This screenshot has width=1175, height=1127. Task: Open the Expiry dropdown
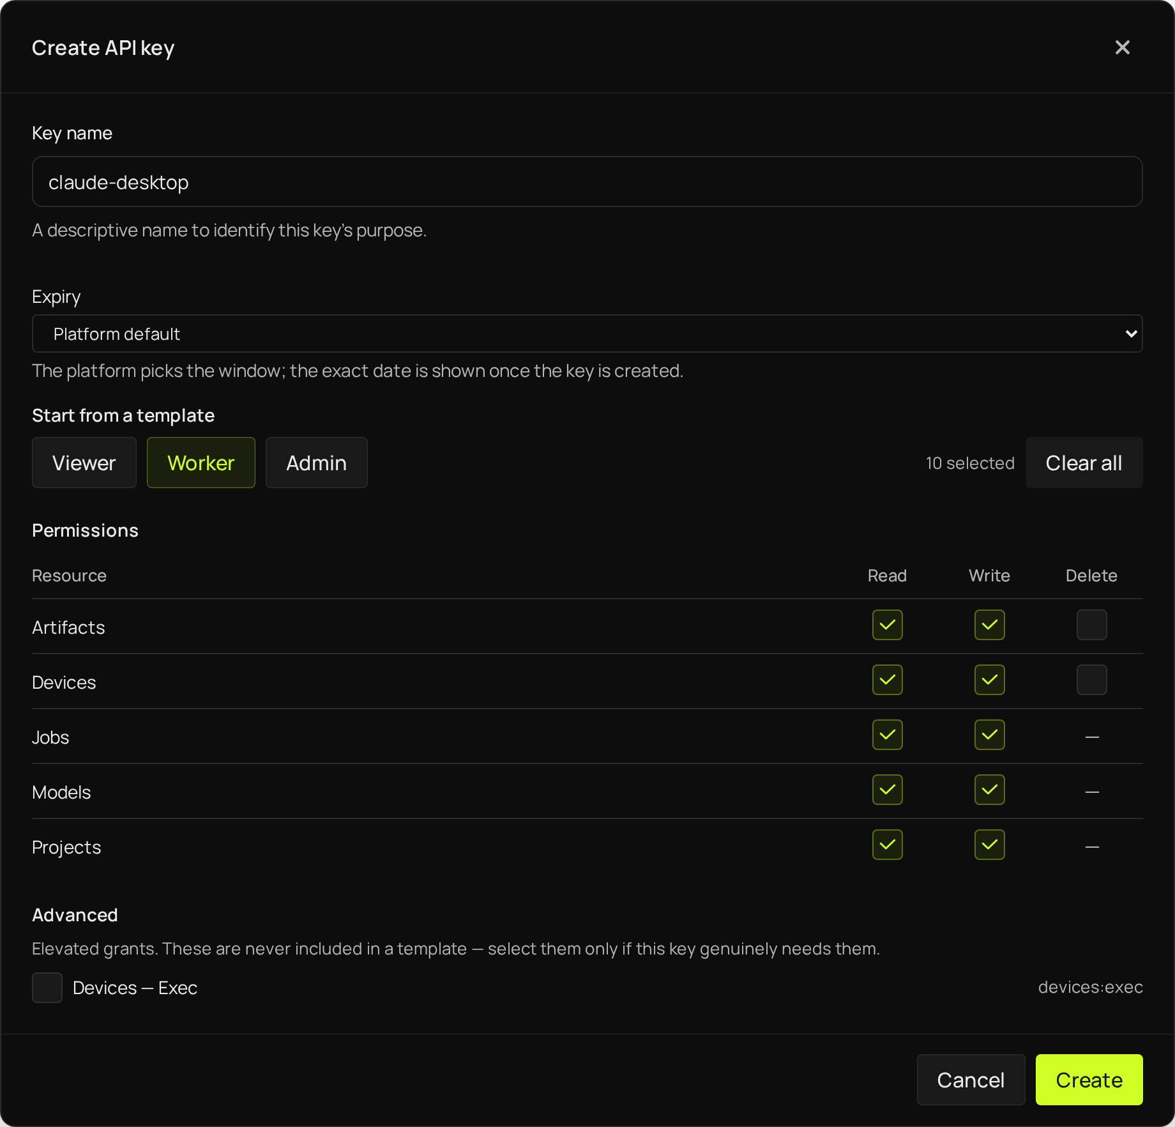(x=587, y=333)
